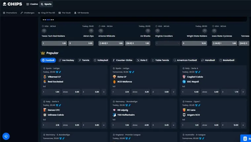Viewport: 251px width, 142px height.
Task: Open the Promotions link
Action: [x=10, y=13]
